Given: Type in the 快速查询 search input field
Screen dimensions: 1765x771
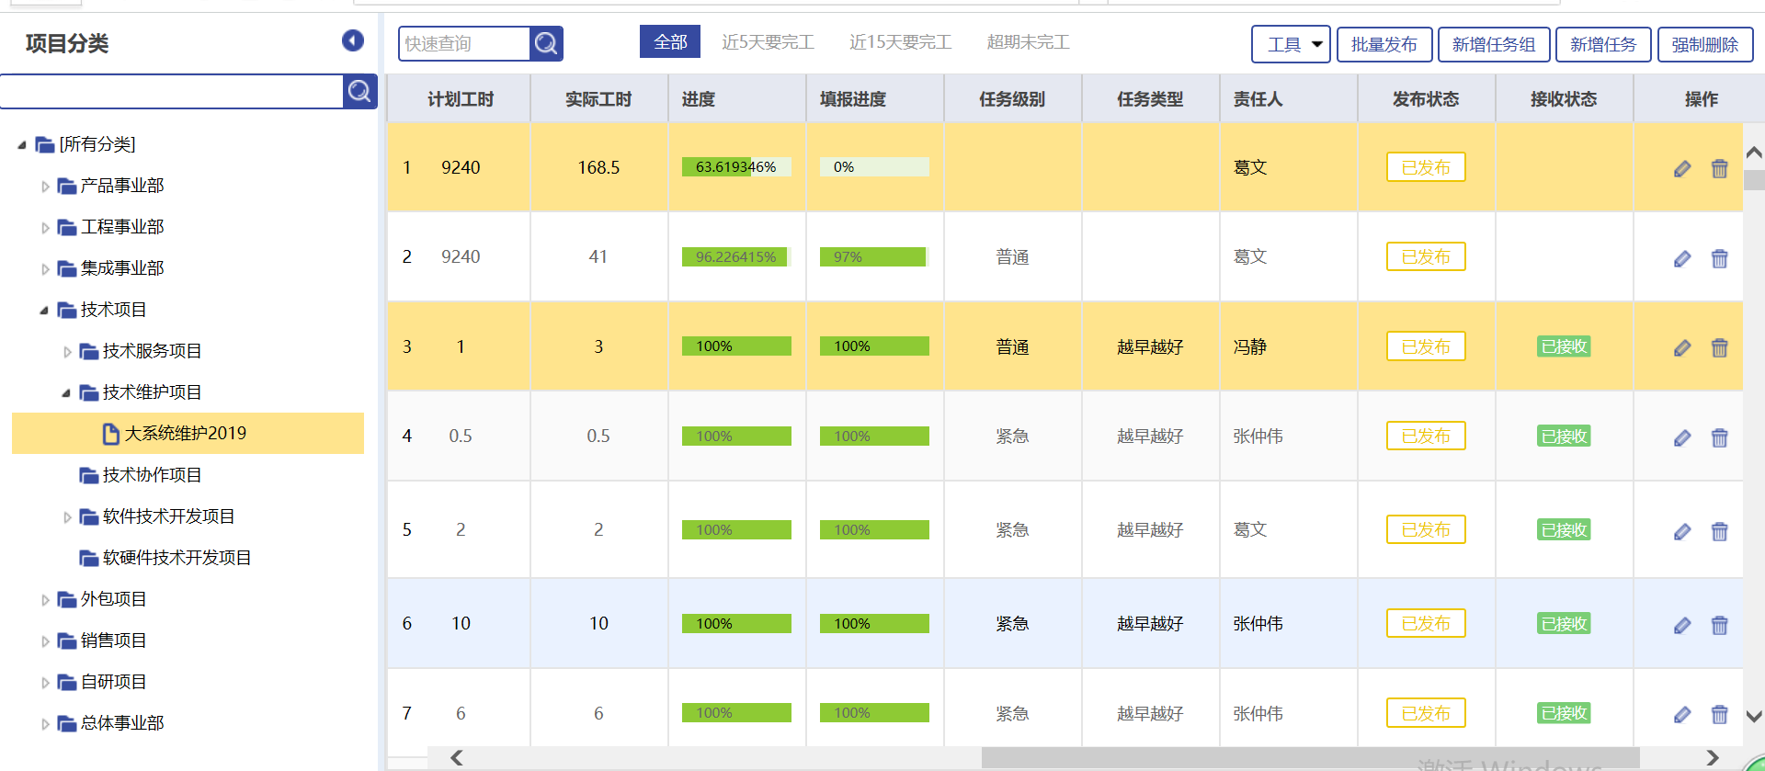Looking at the screenshot, I should click(x=464, y=43).
